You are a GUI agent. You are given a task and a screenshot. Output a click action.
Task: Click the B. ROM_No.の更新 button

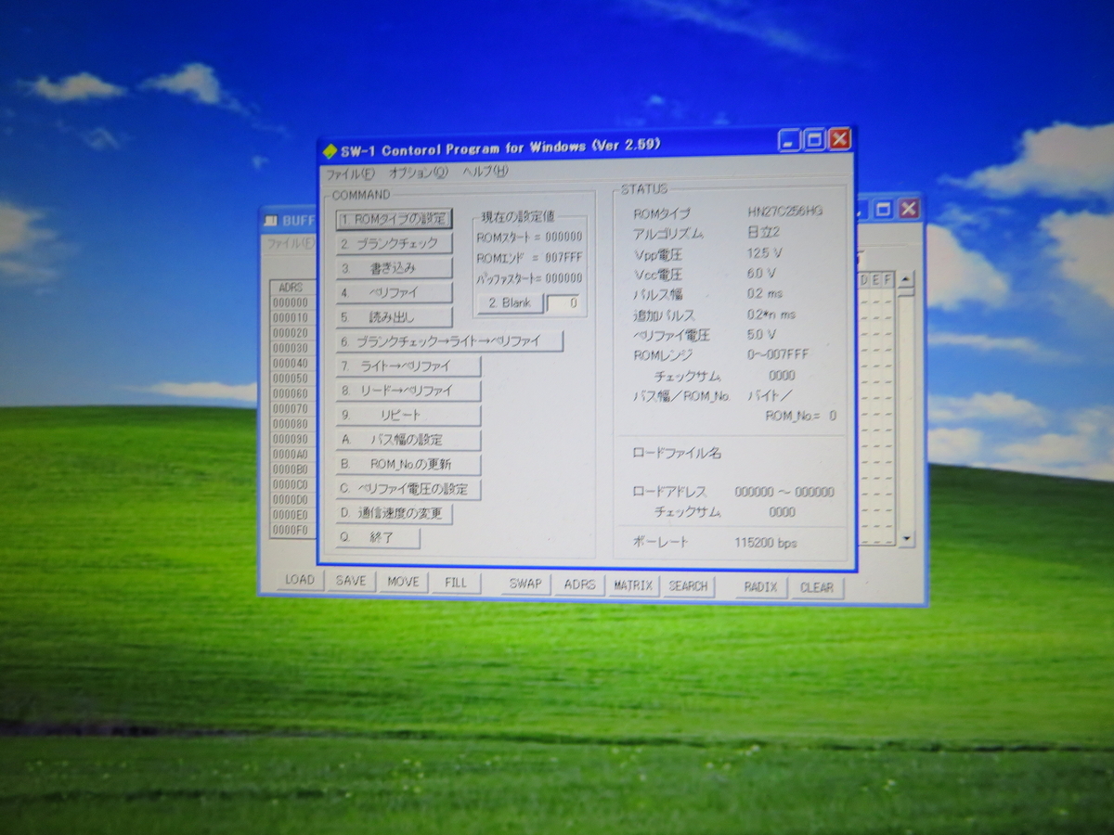[x=408, y=464]
